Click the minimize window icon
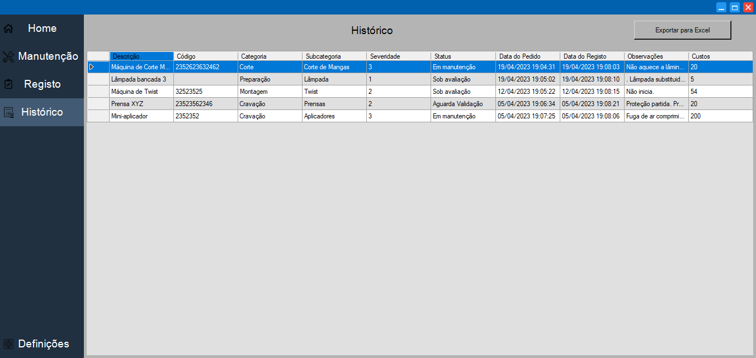 (721, 7)
